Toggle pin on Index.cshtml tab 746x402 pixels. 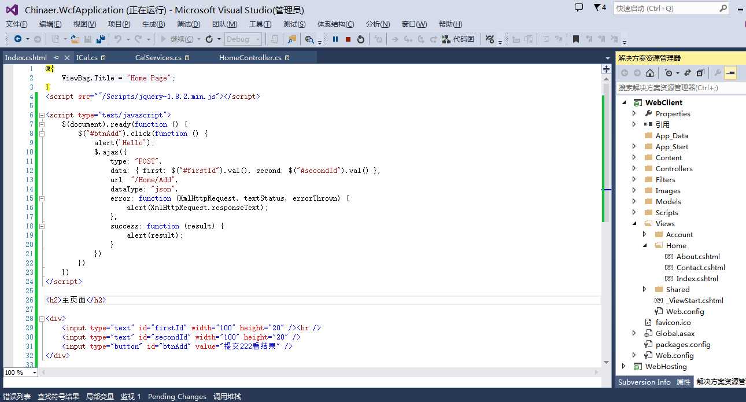tap(57, 57)
